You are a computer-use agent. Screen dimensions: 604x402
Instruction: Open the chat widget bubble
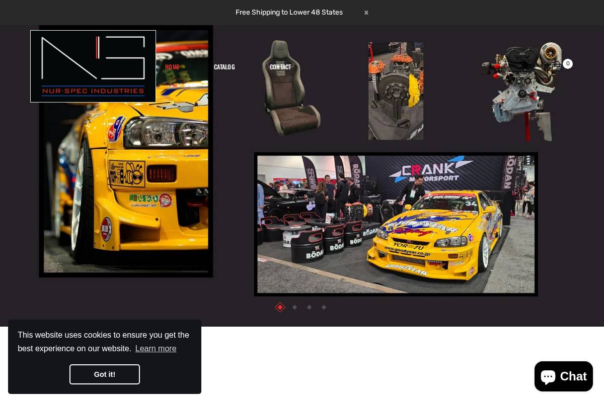(563, 376)
